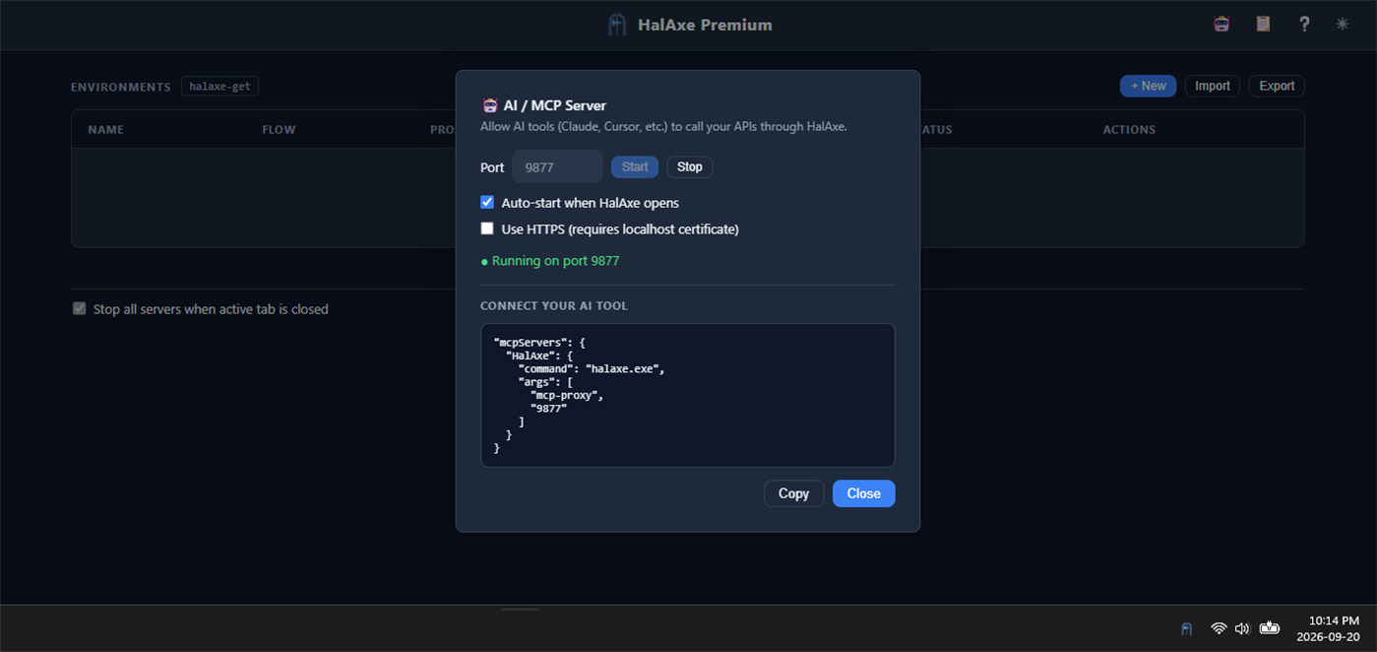Image resolution: width=1377 pixels, height=652 pixels.
Task: Open the clipboard log icon in header
Action: [x=1264, y=24]
